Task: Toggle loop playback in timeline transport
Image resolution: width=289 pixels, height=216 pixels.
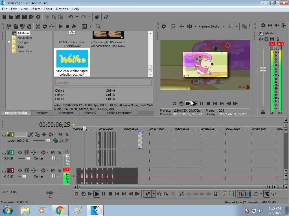Action: pos(83,194)
